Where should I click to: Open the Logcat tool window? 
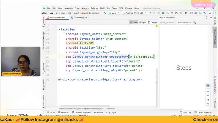pyautogui.click(x=111, y=112)
